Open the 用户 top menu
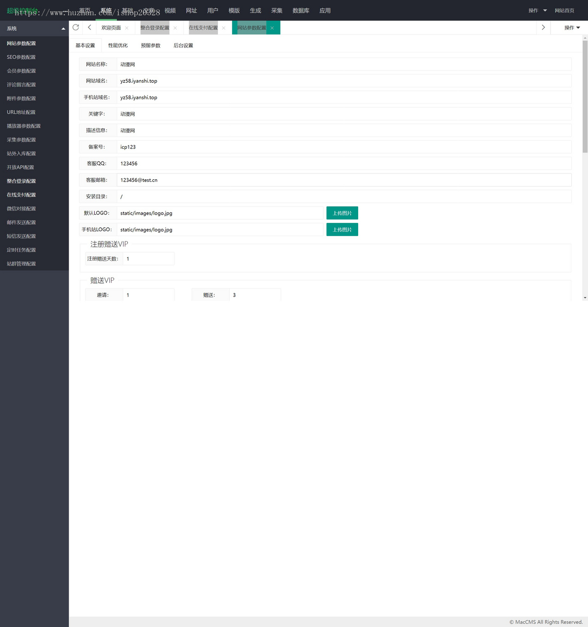 213,10
